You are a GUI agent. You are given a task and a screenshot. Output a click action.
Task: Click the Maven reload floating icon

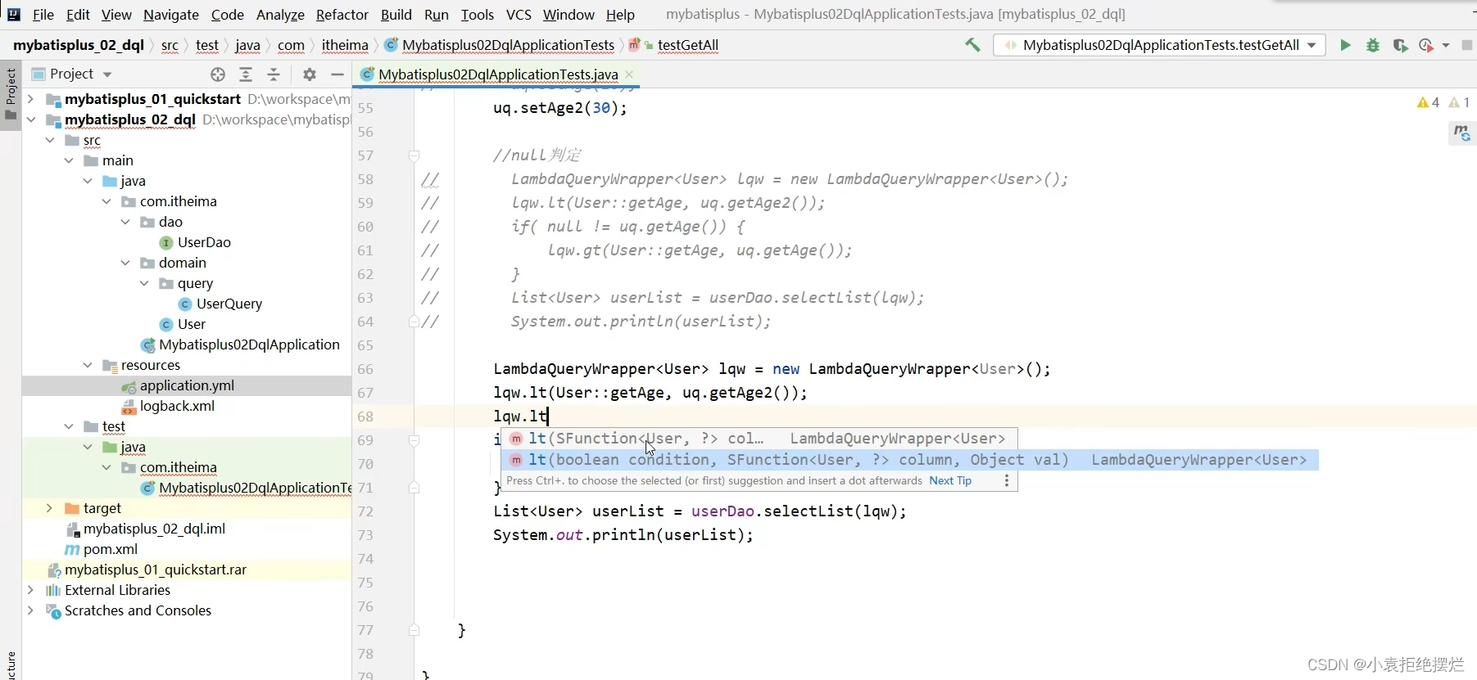click(x=1461, y=133)
